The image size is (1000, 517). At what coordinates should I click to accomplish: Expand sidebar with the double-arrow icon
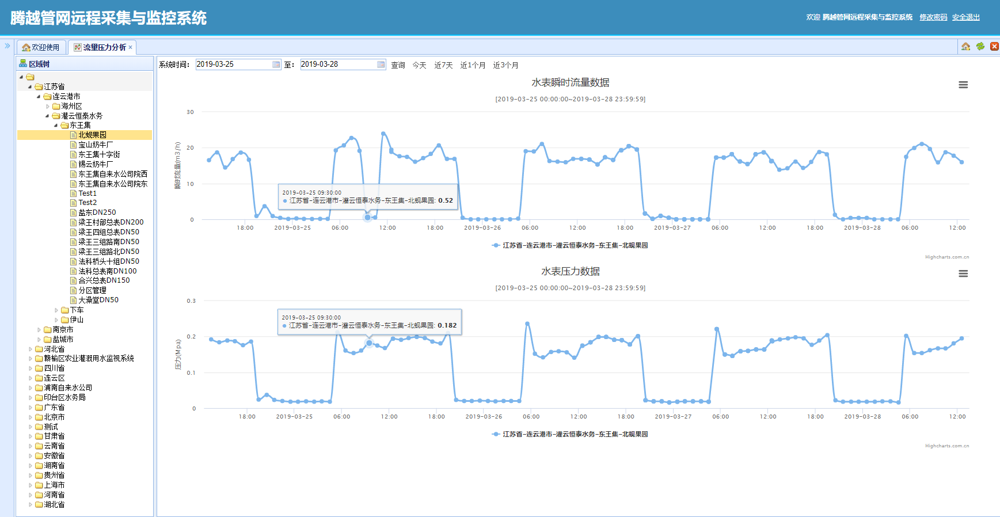pos(7,46)
